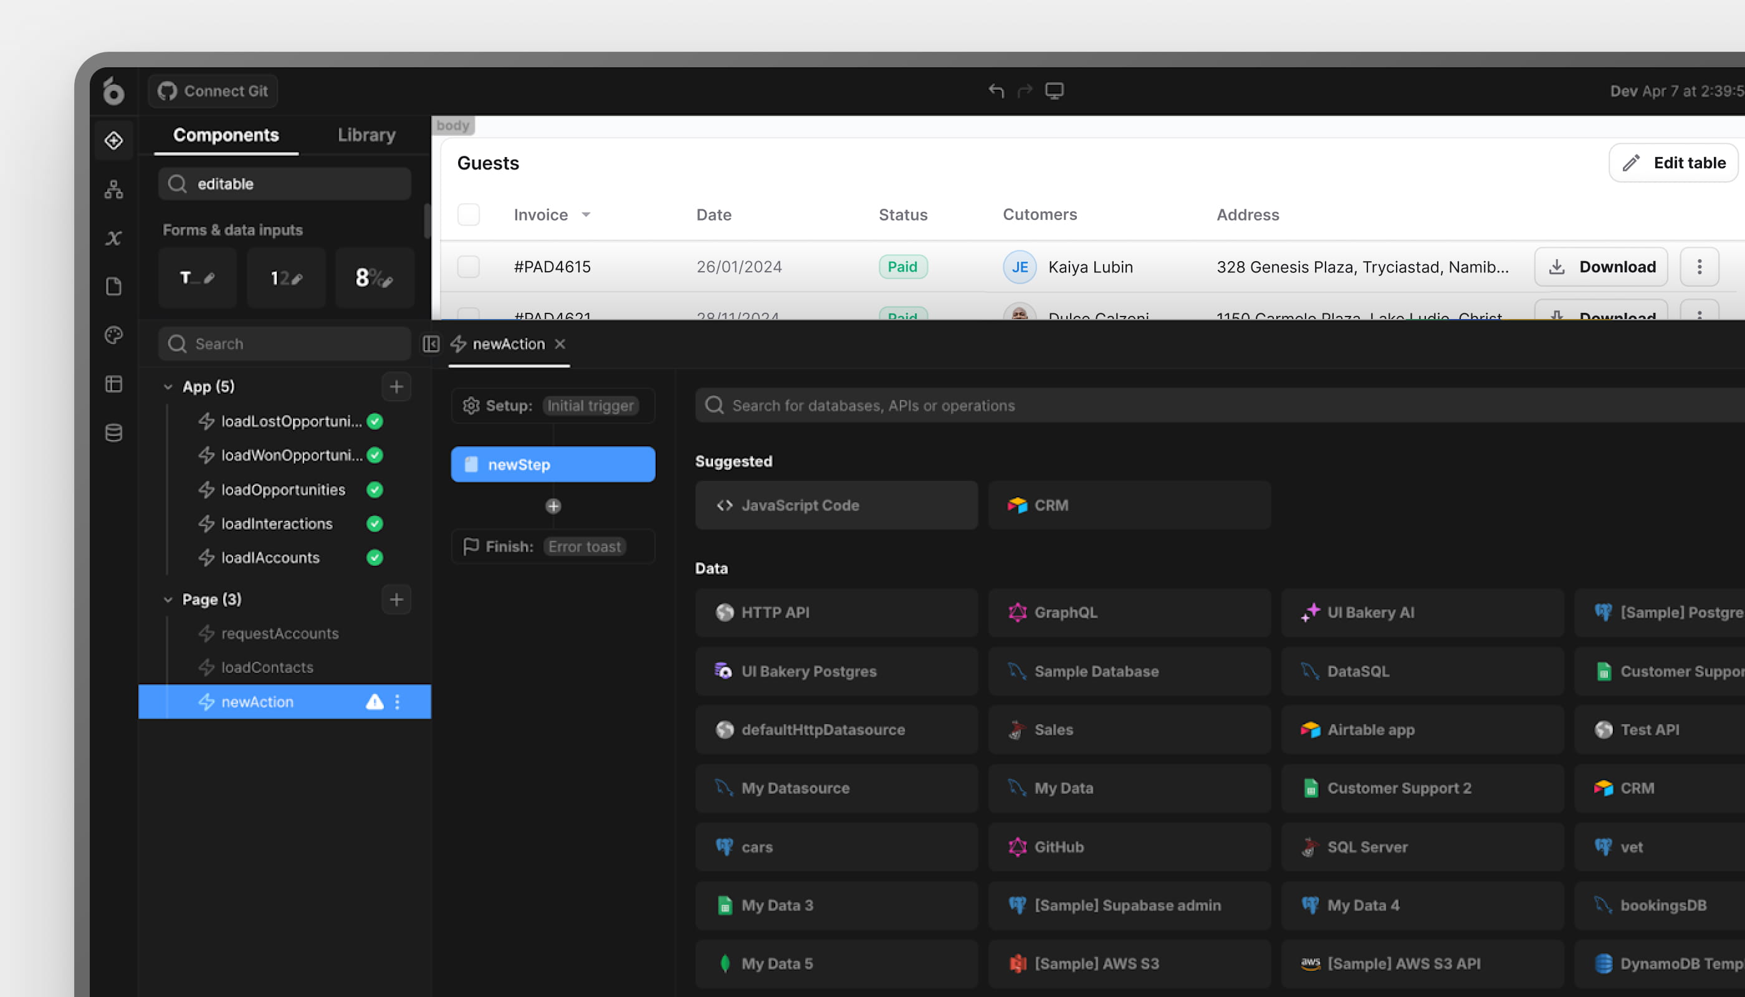Open the theme palette sidebar icon
The height and width of the screenshot is (997, 1745).
[x=113, y=335]
